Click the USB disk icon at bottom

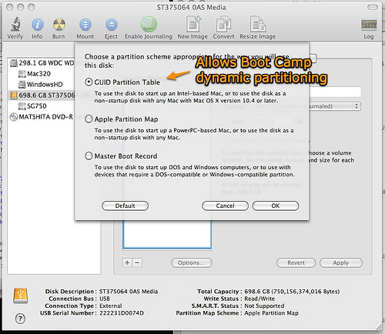pyautogui.click(x=21, y=296)
